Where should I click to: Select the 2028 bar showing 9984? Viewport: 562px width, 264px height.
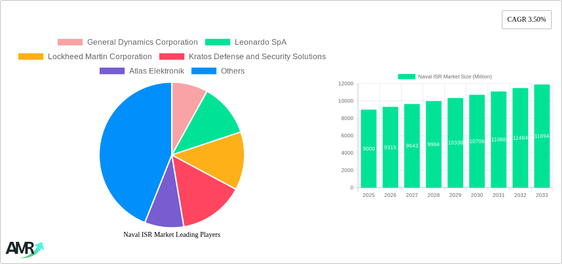point(433,145)
